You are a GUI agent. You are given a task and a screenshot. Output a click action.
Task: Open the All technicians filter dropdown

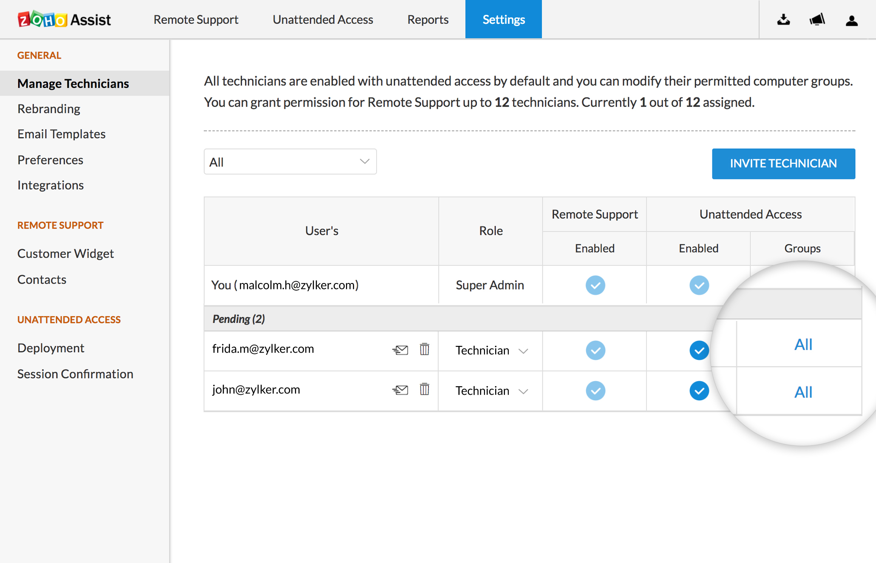point(290,162)
